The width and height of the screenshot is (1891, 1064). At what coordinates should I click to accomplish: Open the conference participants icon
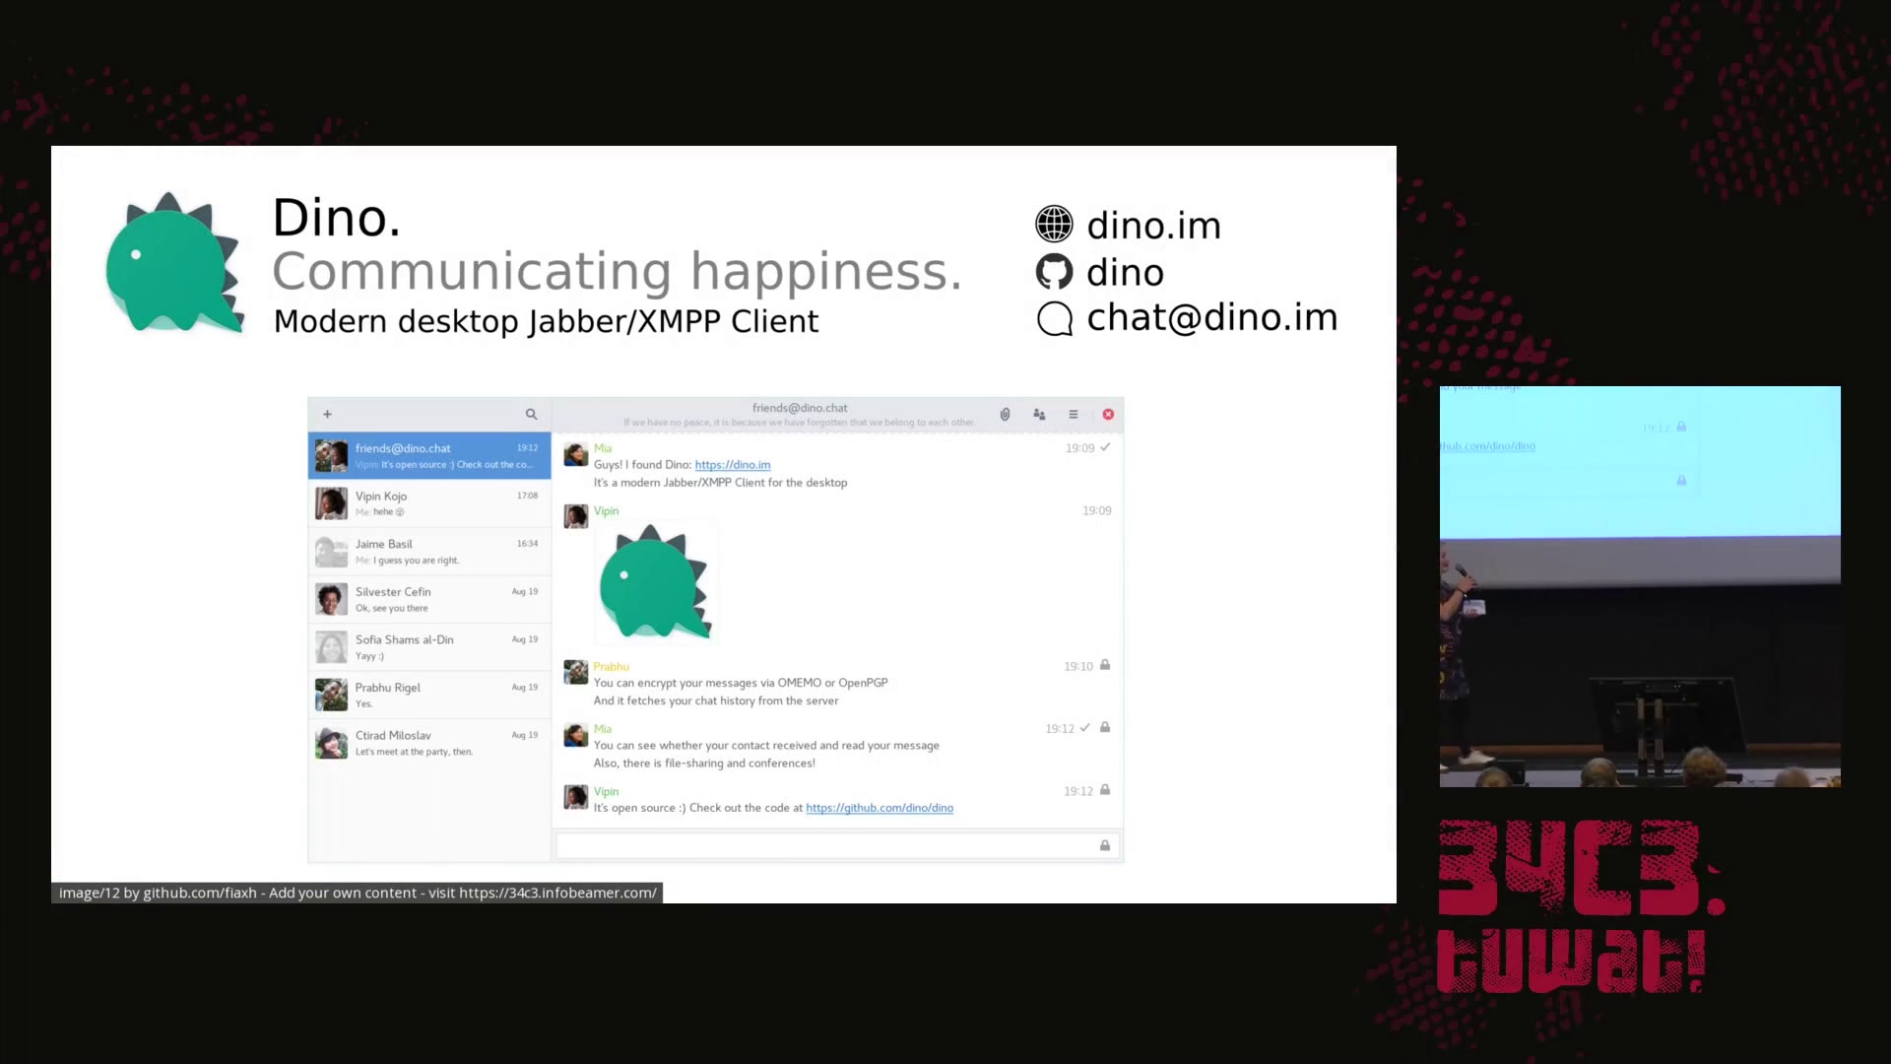point(1039,414)
